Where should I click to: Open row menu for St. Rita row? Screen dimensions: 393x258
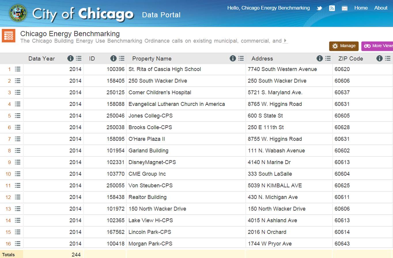click(18, 69)
